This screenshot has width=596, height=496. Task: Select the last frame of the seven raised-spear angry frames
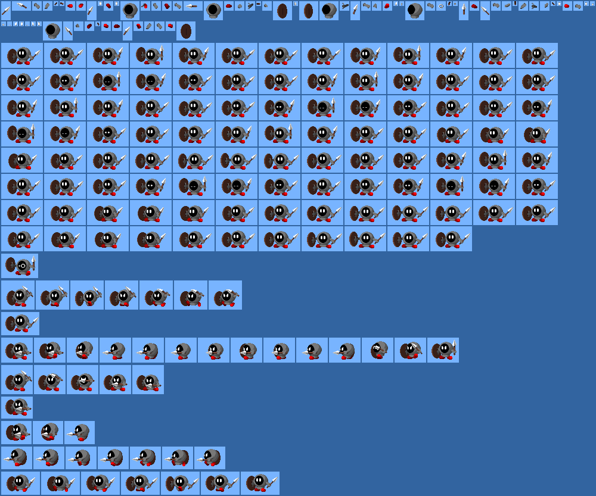225,295
